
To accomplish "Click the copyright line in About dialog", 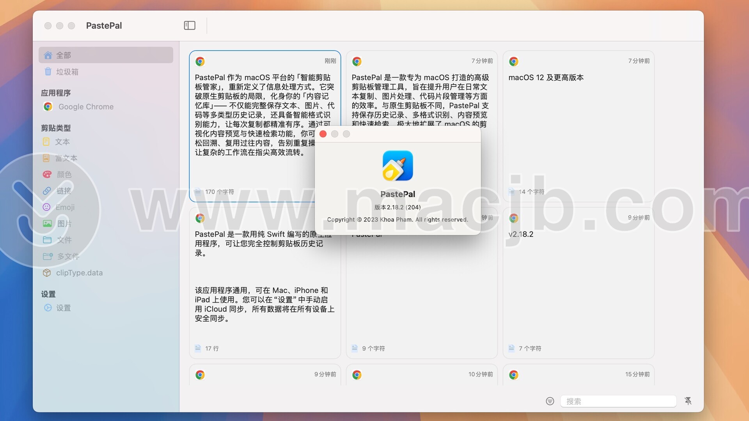I will [x=398, y=219].
